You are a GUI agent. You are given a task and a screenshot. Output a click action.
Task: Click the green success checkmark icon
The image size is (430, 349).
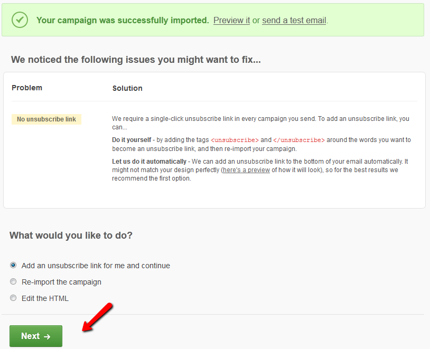click(x=20, y=20)
